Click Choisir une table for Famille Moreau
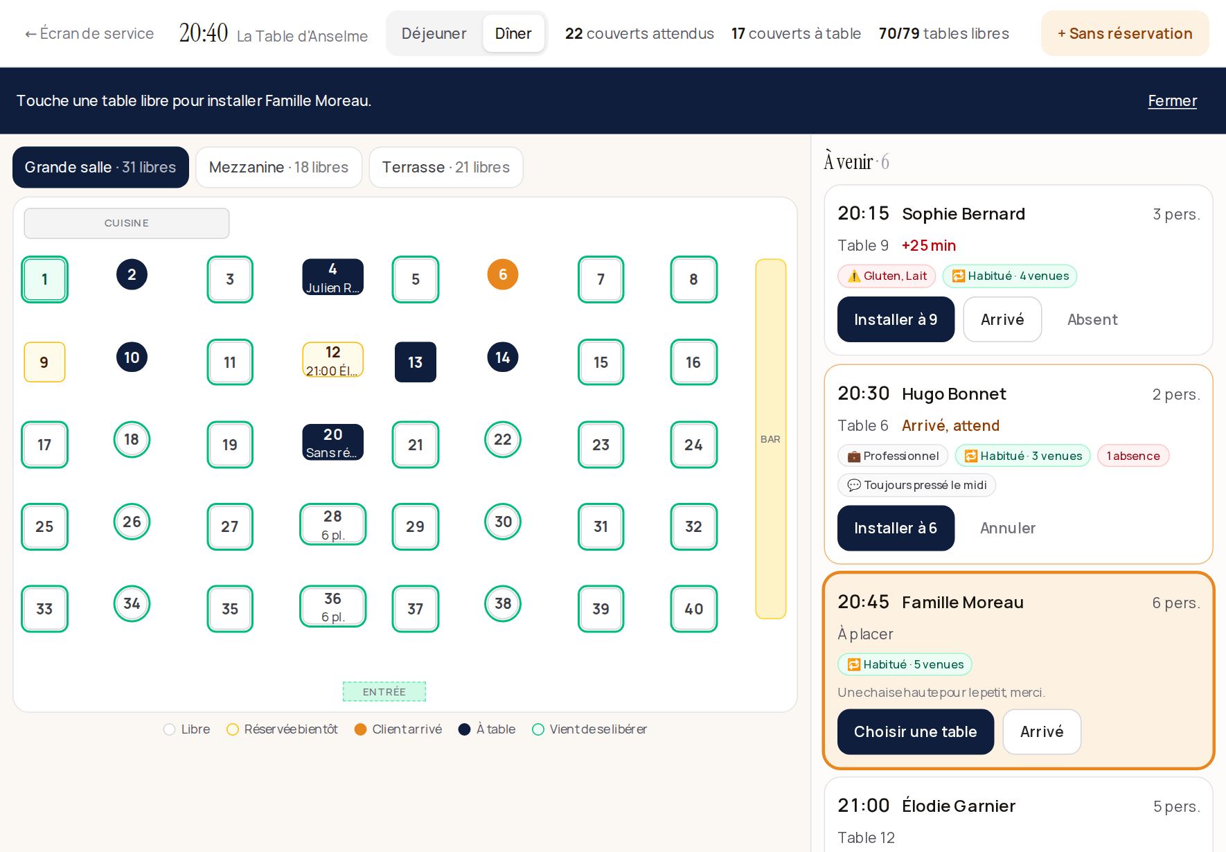Screen dimensions: 1226x852 tap(916, 731)
